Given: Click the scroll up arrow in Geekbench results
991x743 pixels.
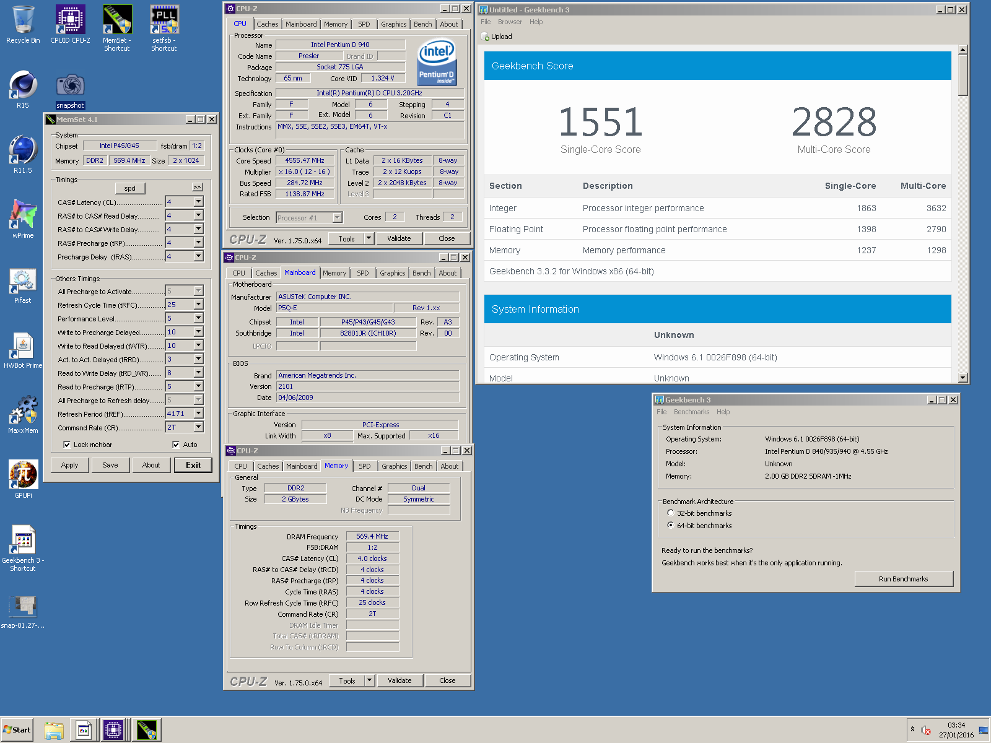Looking at the screenshot, I should pyautogui.click(x=963, y=50).
